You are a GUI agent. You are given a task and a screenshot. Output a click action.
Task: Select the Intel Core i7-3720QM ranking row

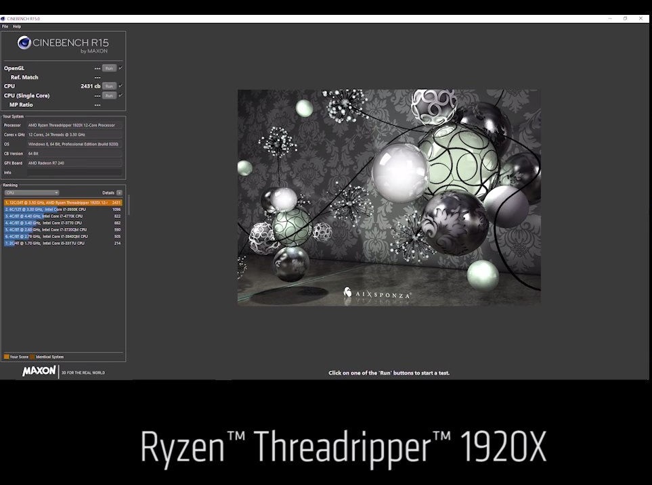pos(63,229)
